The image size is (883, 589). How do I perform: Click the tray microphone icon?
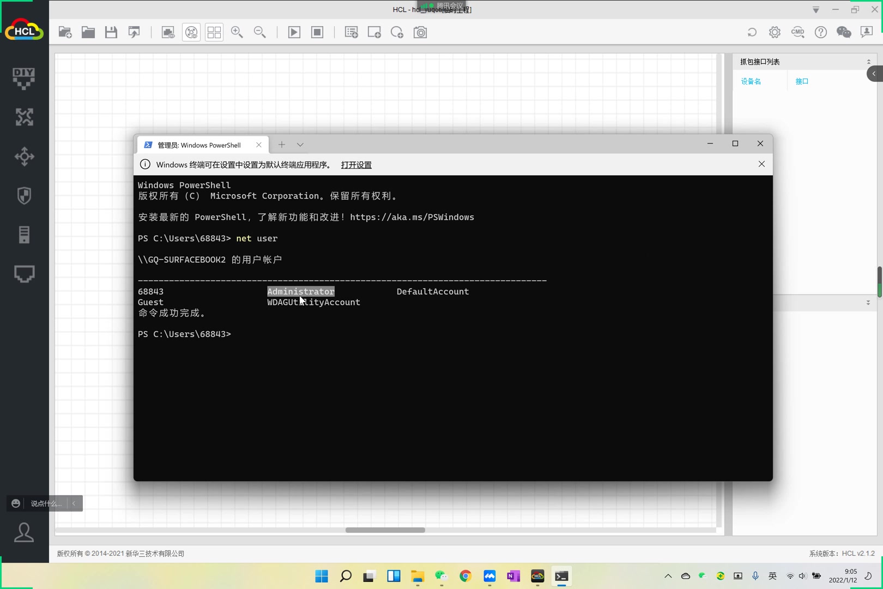755,576
